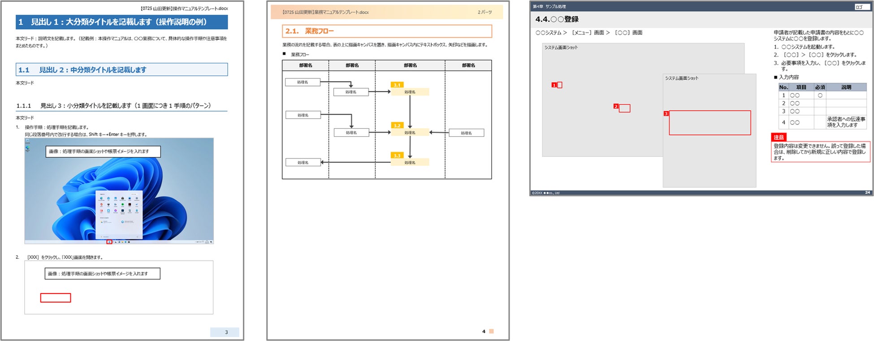Click '[メニュー] 画面' in the breadcrumb path
The height and width of the screenshot is (341, 874).
588,33
